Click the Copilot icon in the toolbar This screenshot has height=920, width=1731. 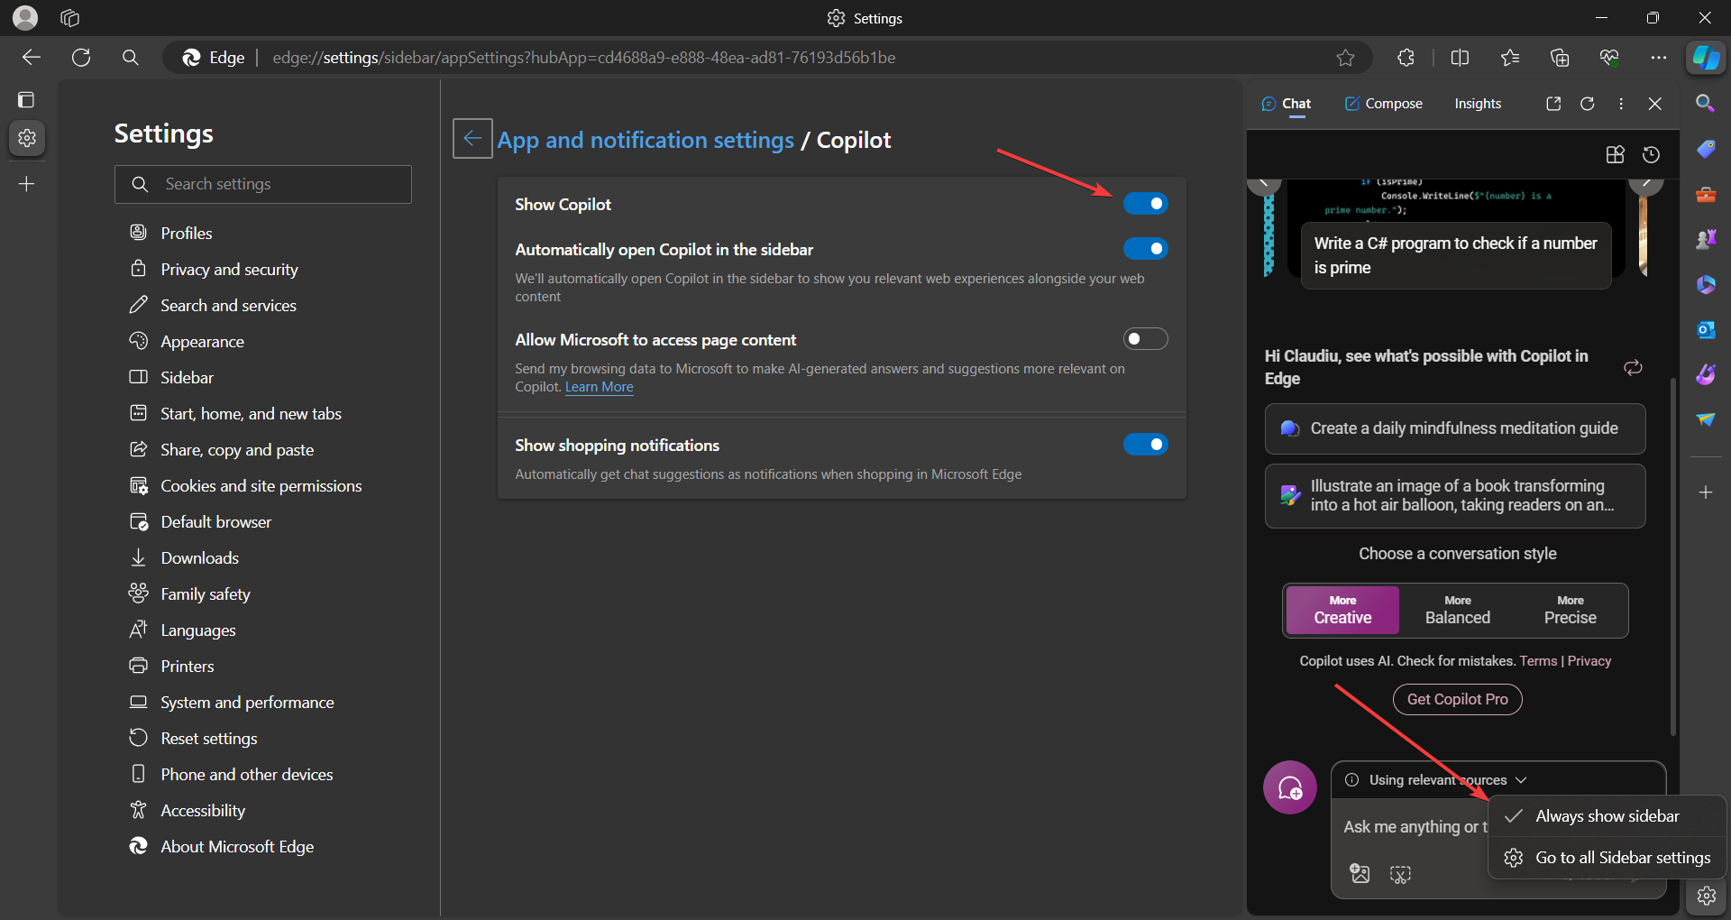1706,58
